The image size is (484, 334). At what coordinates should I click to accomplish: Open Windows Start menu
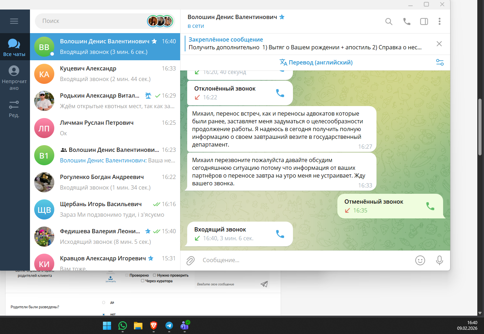[x=107, y=326]
